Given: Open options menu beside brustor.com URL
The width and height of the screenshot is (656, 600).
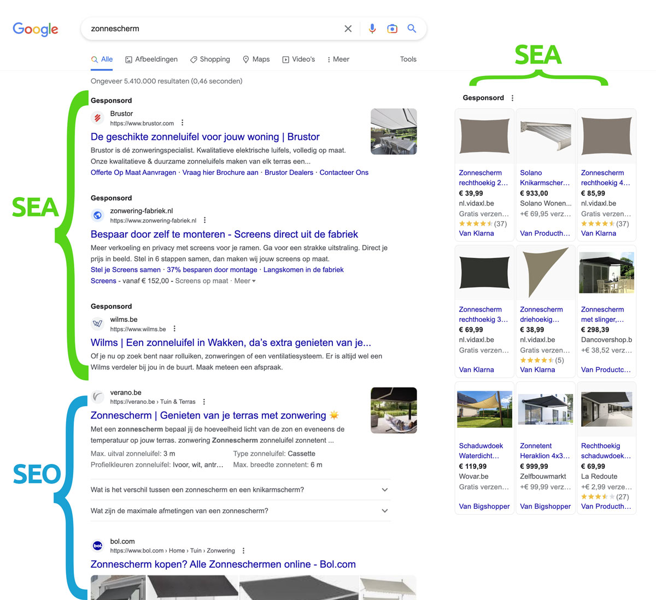Looking at the screenshot, I should coord(183,123).
